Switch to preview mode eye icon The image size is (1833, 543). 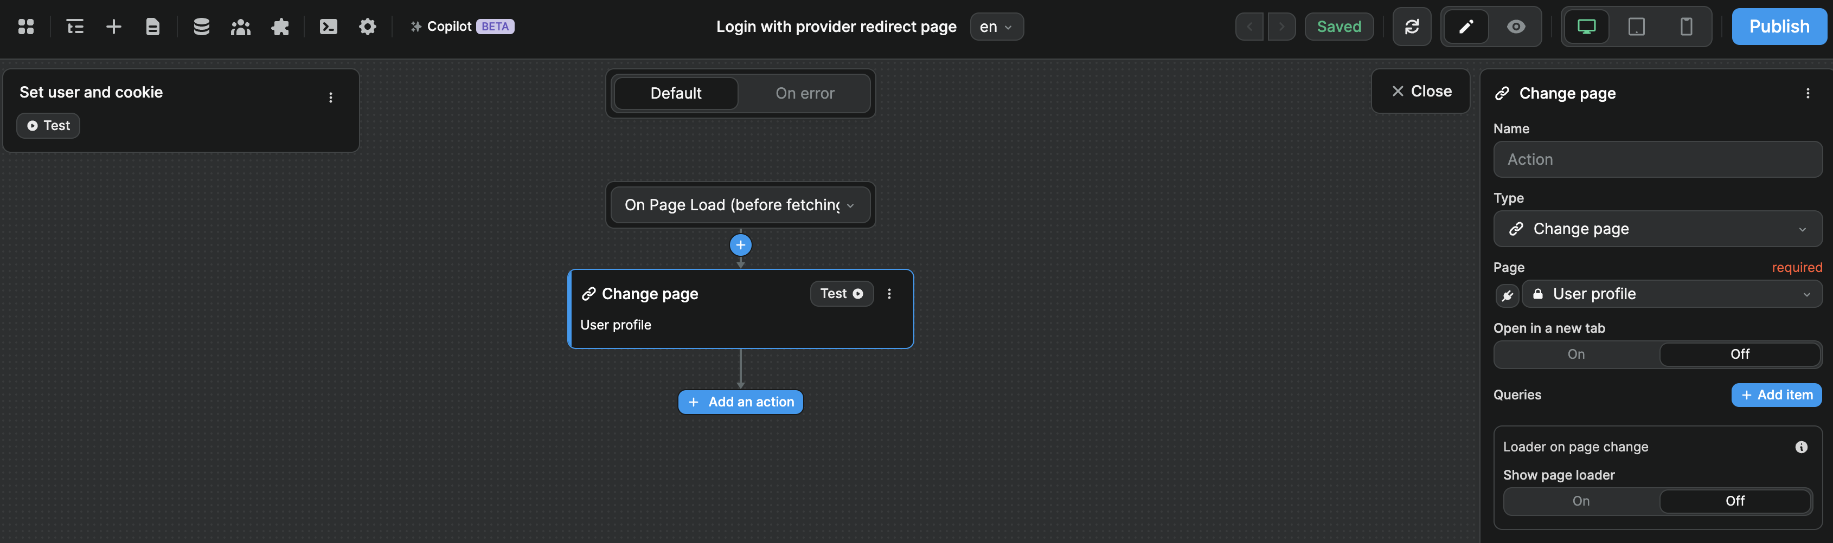click(1516, 27)
